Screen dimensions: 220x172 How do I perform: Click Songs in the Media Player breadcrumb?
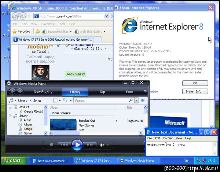point(37,100)
